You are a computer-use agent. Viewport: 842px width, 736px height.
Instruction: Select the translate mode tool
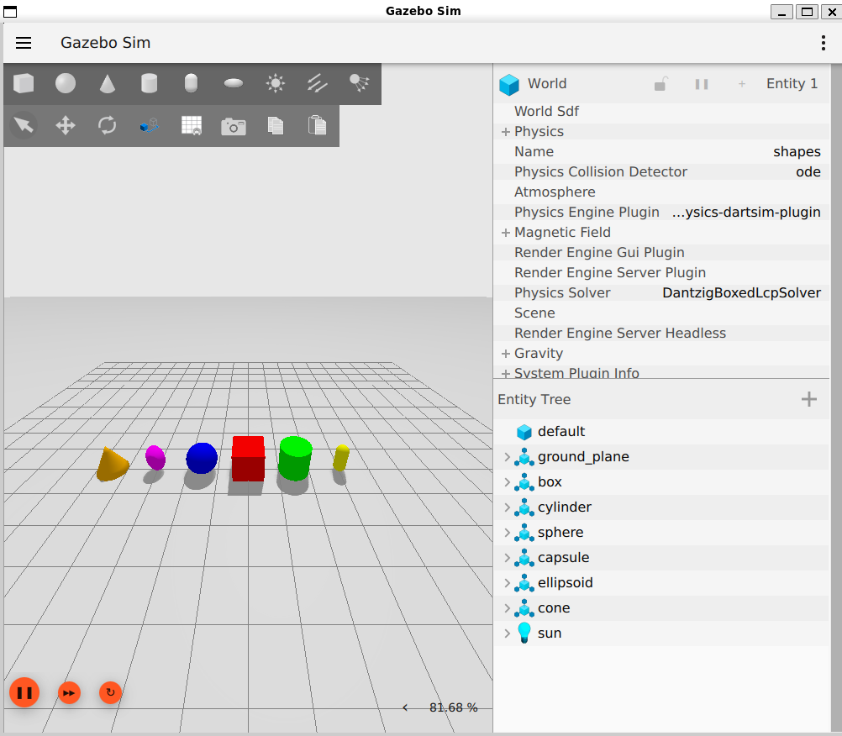click(x=66, y=126)
